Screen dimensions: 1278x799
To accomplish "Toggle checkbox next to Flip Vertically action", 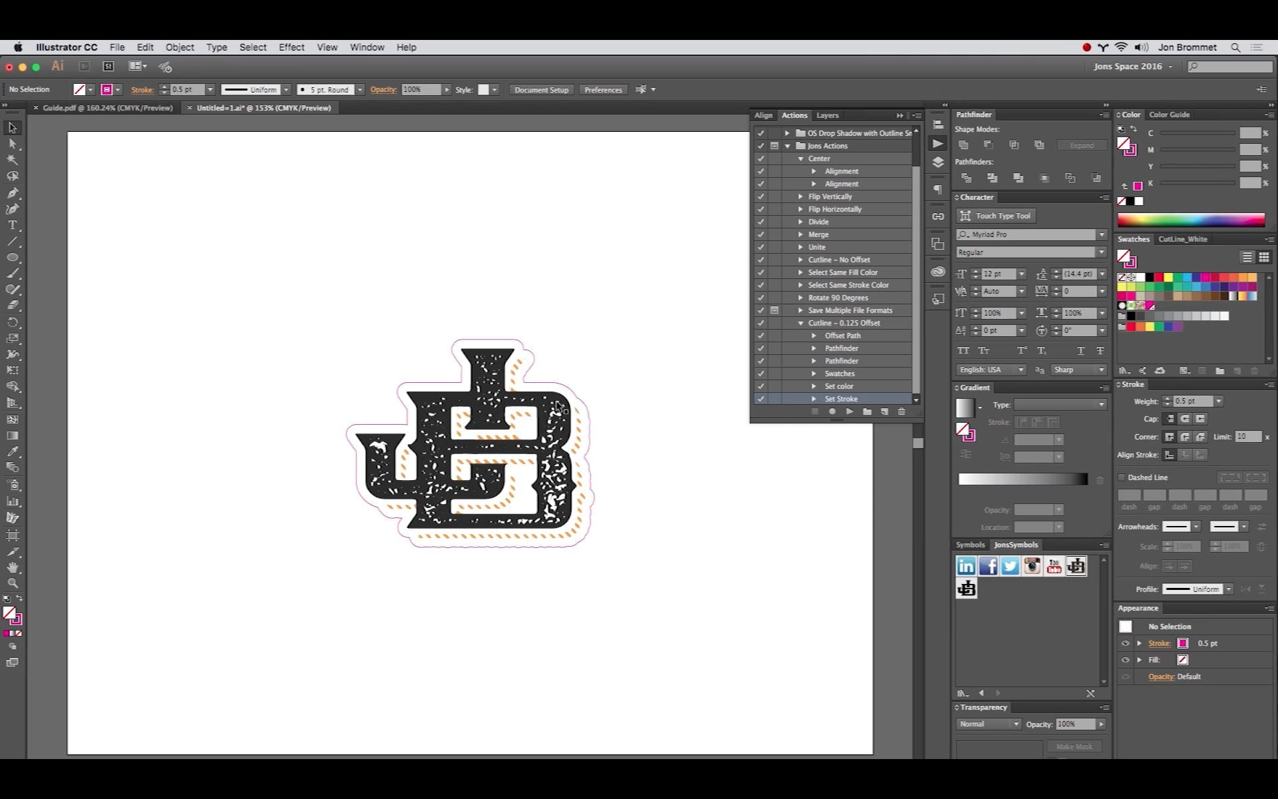I will 760,196.
